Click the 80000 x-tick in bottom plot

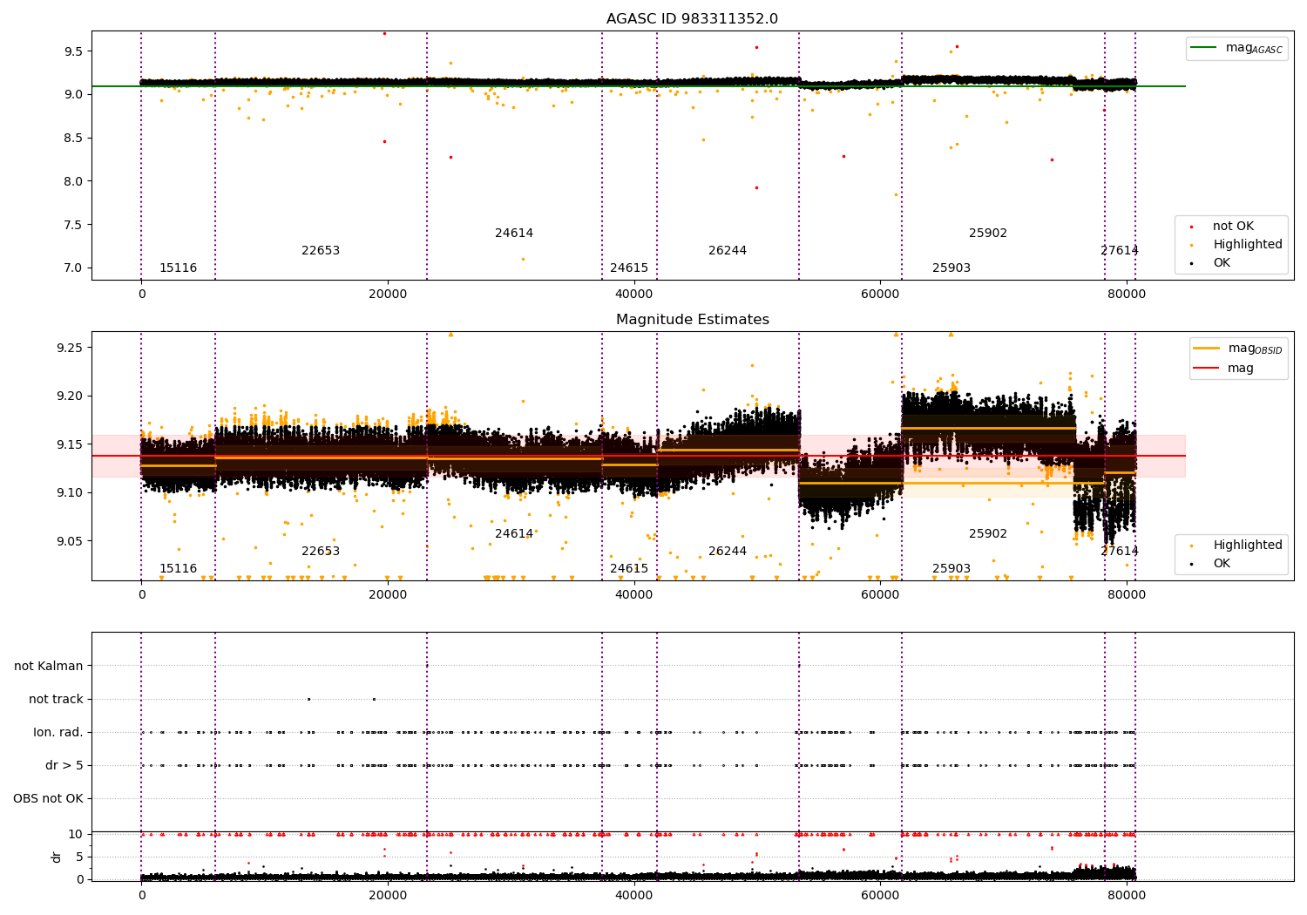point(1127,895)
